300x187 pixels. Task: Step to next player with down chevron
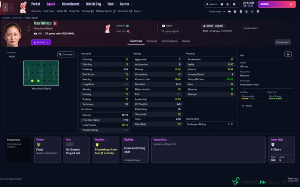29,30
